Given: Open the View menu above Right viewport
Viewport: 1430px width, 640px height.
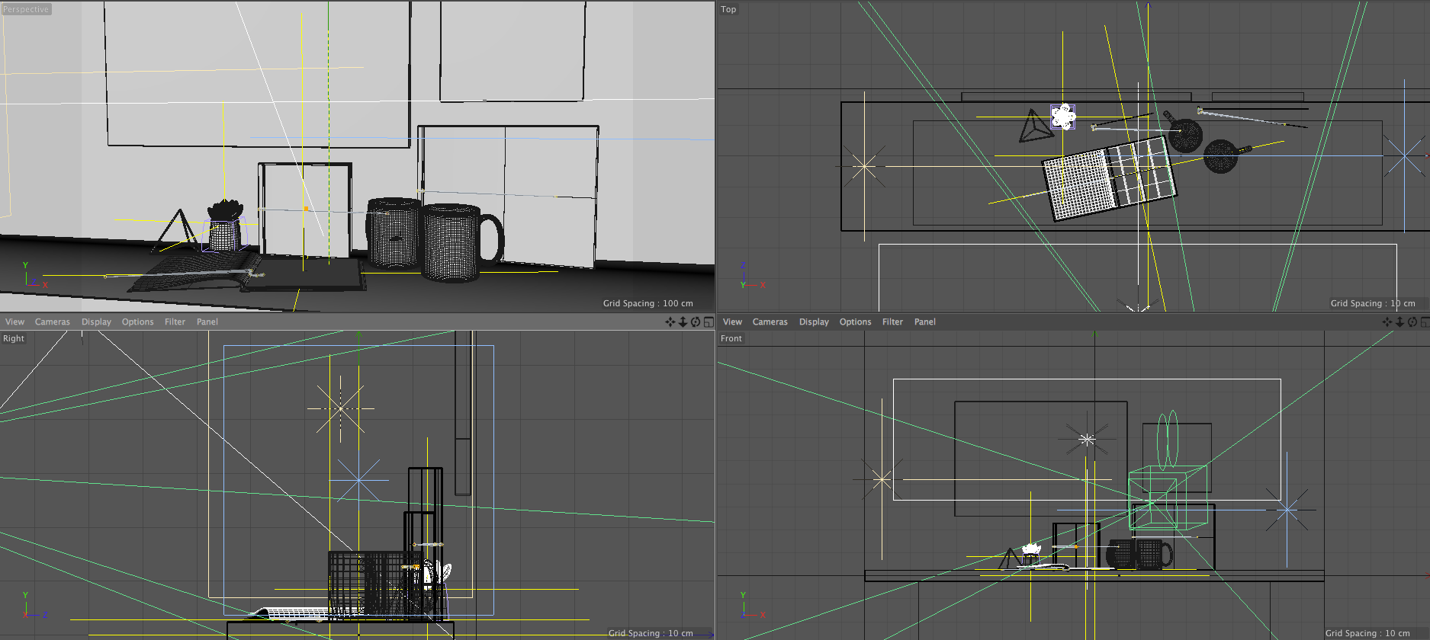Looking at the screenshot, I should pyautogui.click(x=15, y=322).
